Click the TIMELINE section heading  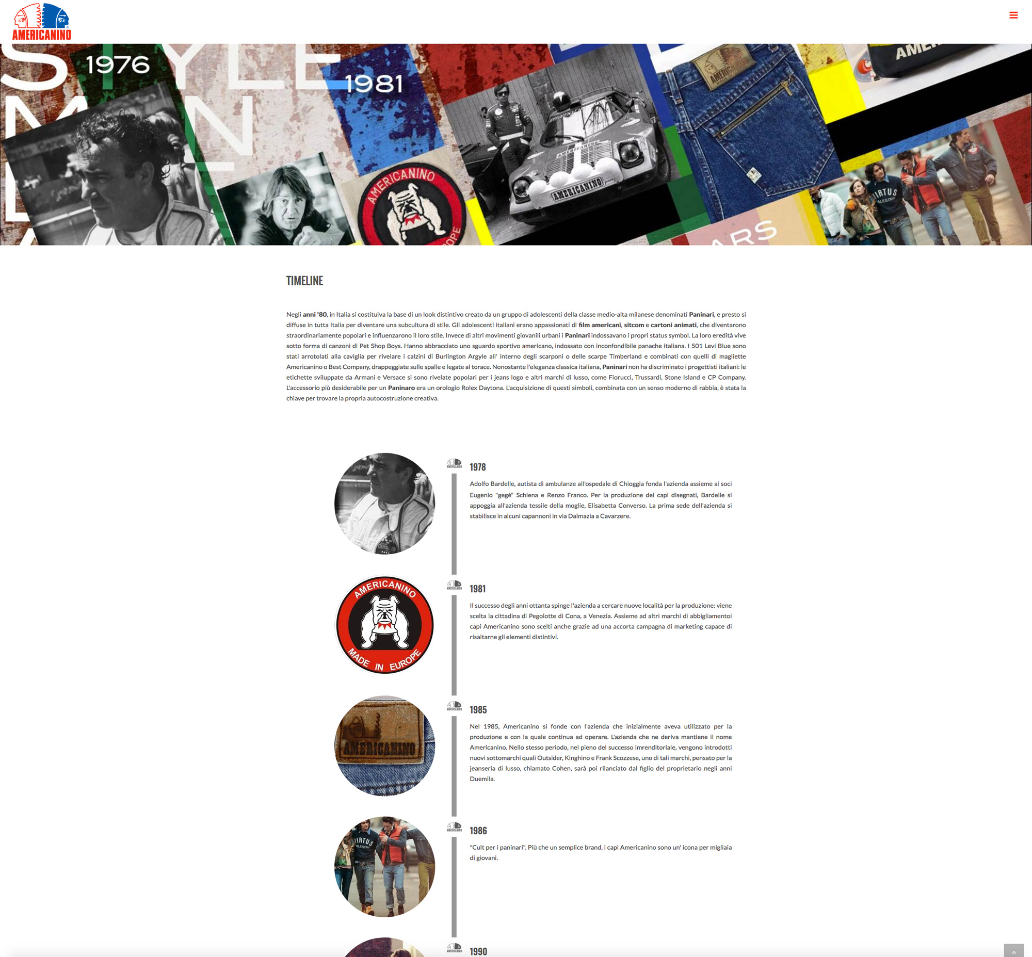click(304, 281)
